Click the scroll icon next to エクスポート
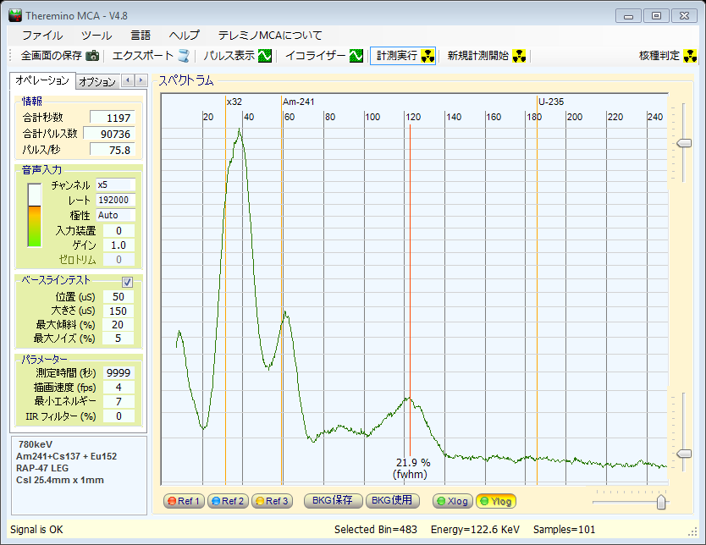Viewport: 706px width, 545px height. tap(183, 56)
